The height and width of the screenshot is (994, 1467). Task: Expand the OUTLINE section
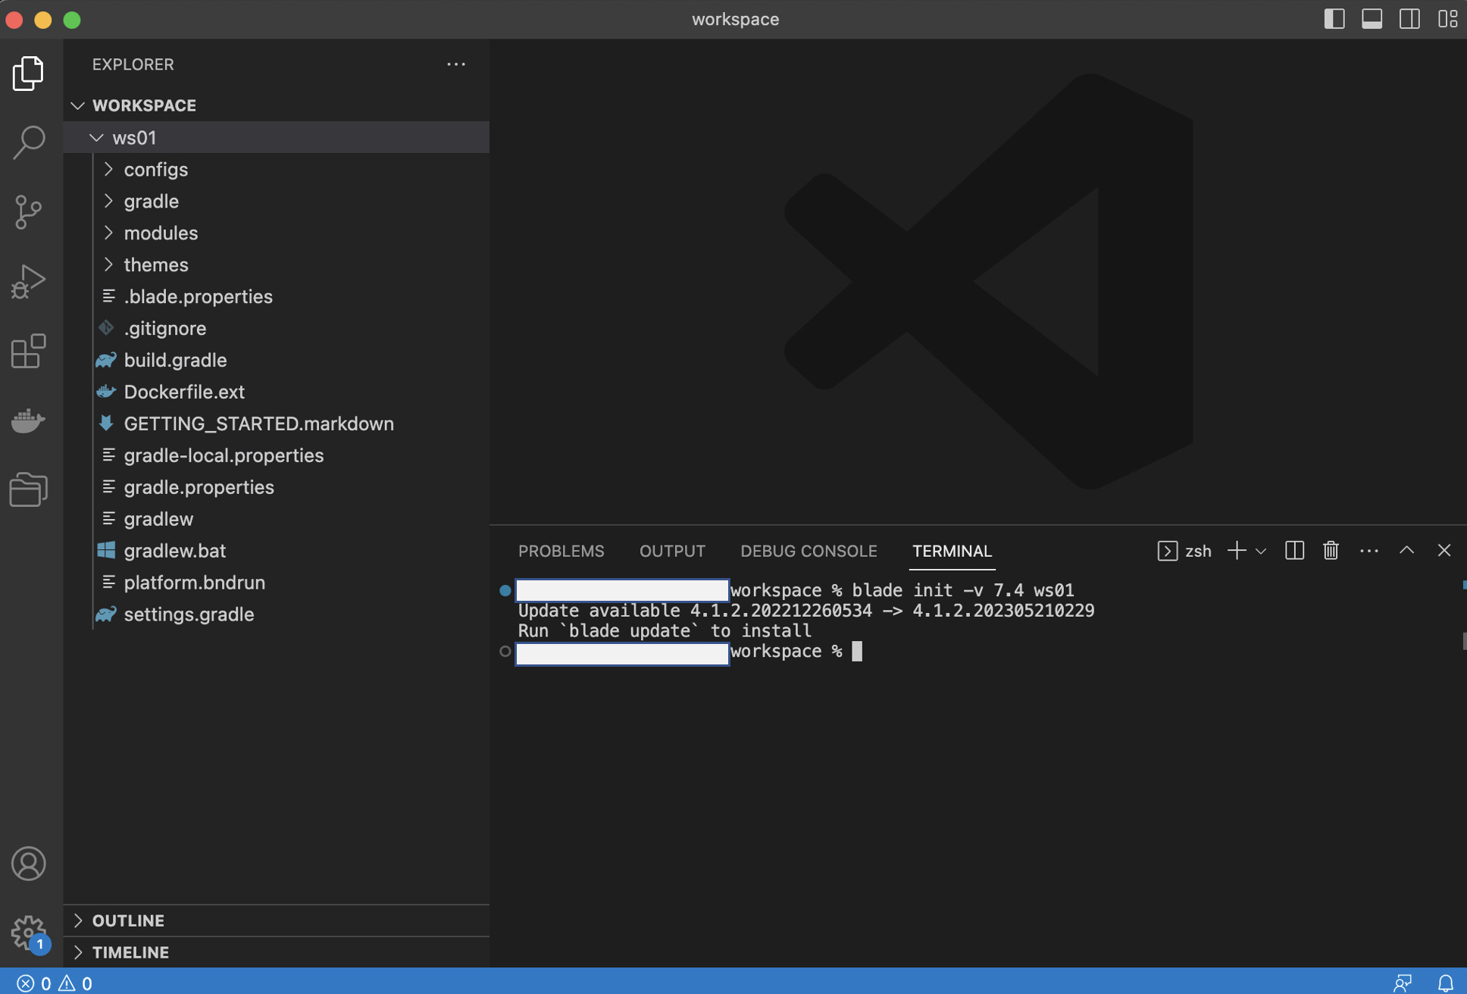point(128,920)
